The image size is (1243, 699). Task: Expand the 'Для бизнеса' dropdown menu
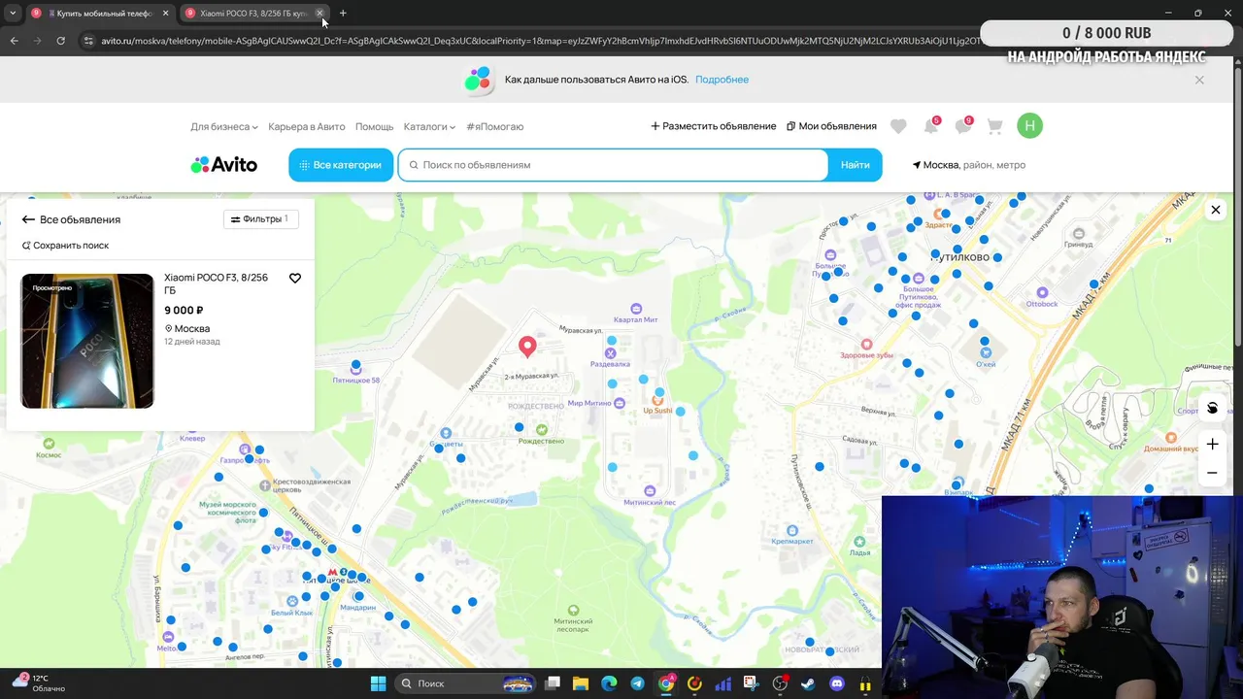coord(224,126)
